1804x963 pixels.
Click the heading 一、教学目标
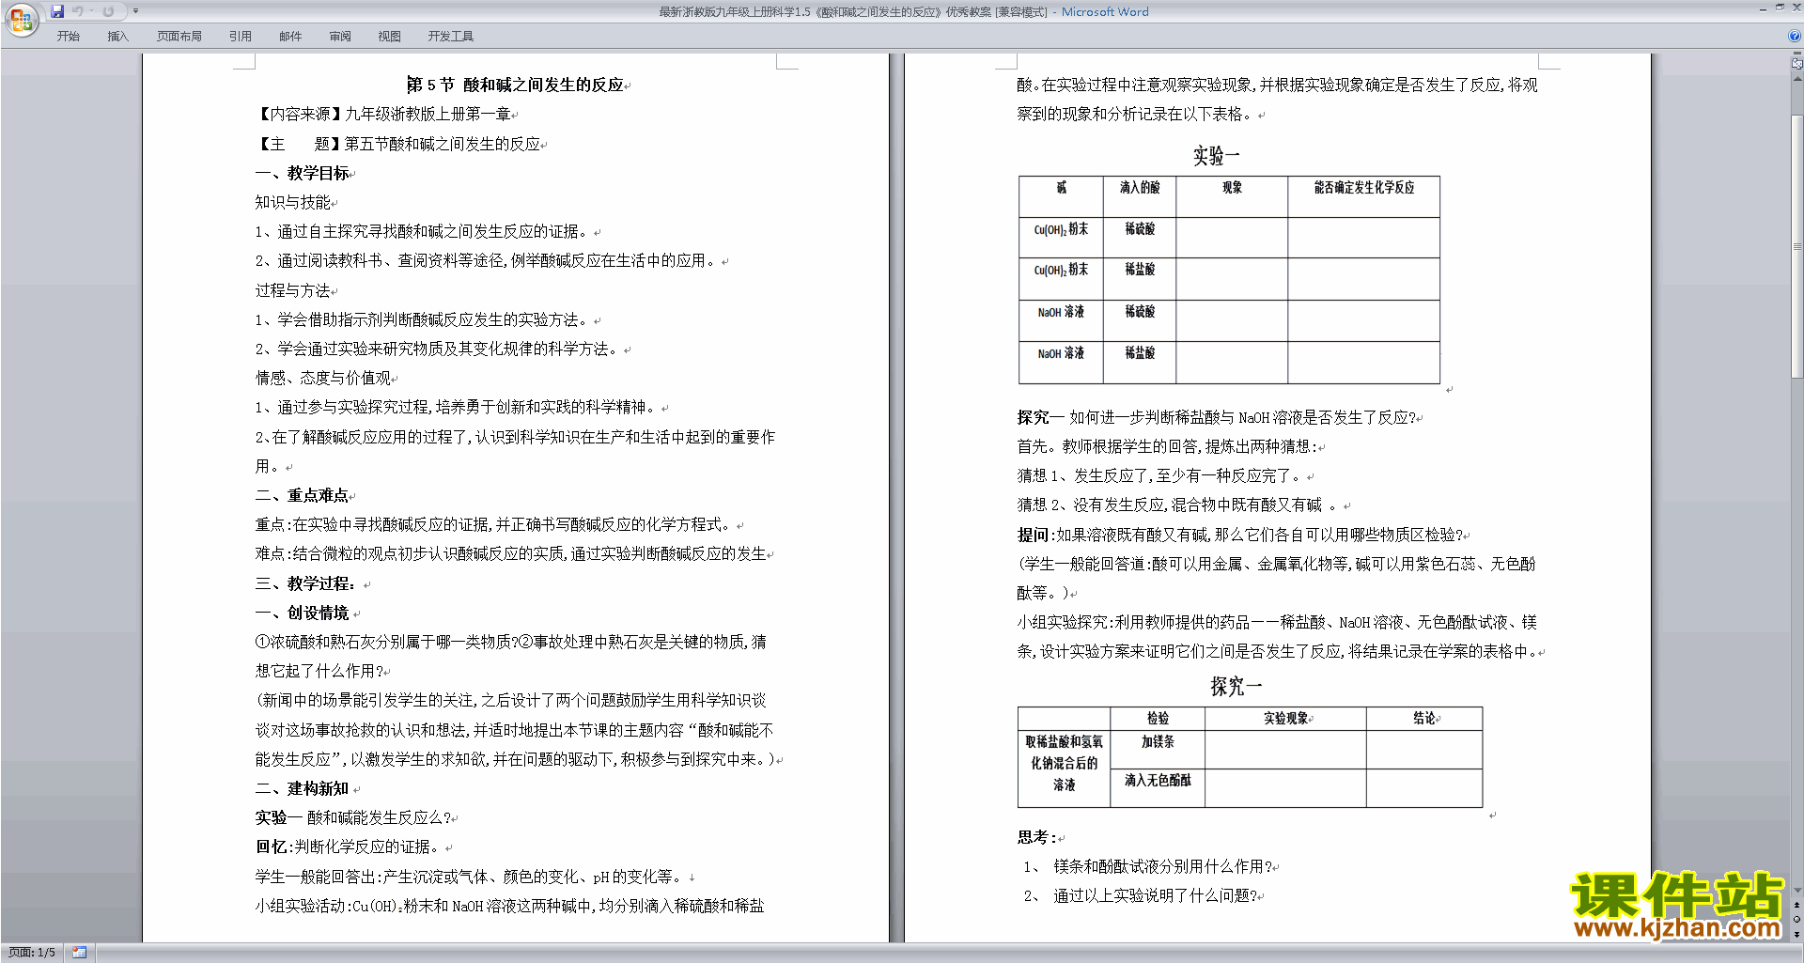coord(303,173)
